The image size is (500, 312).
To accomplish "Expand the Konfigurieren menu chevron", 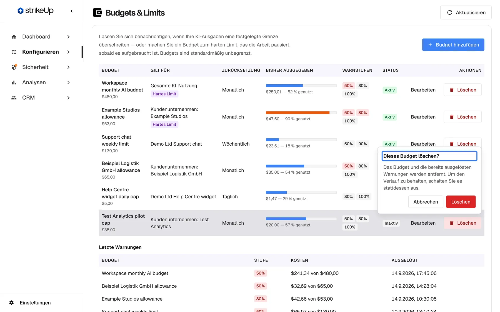I will pyautogui.click(x=68, y=52).
